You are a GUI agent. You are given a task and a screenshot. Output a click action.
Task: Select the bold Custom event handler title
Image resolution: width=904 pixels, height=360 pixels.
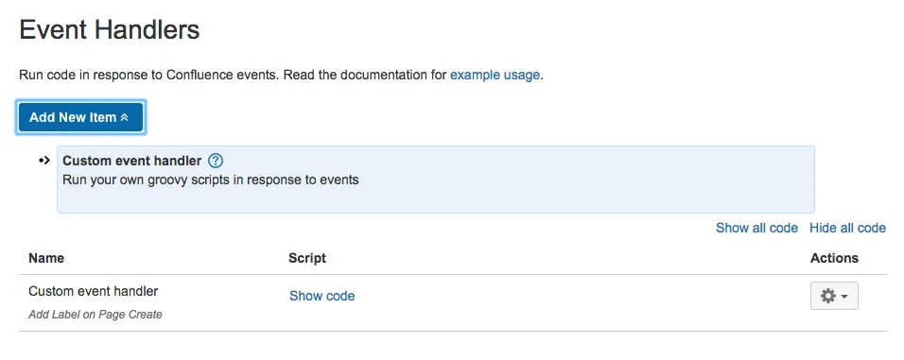pyautogui.click(x=132, y=161)
